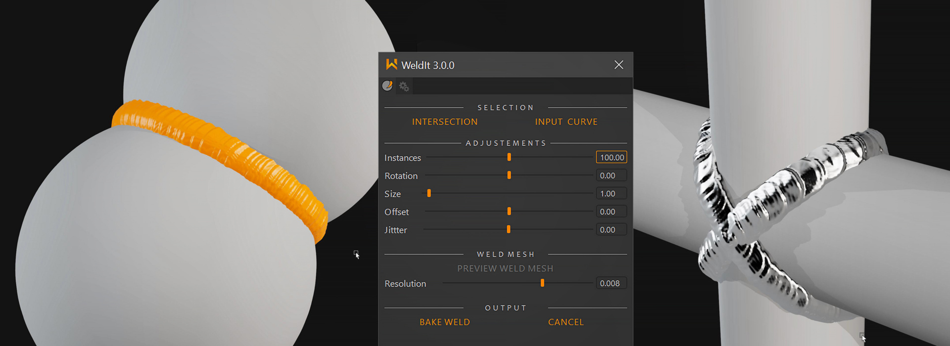
Task: Click the Offset label
Action: click(x=397, y=212)
